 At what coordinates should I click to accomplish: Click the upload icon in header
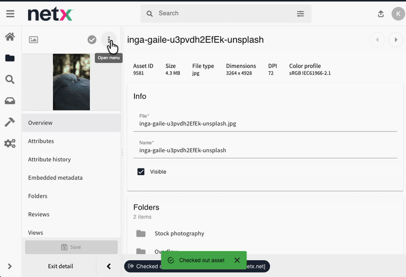click(381, 14)
